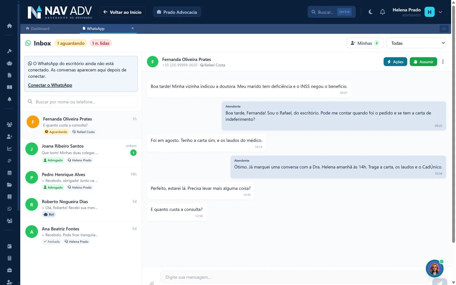Click the Buscar global search field

[331, 12]
